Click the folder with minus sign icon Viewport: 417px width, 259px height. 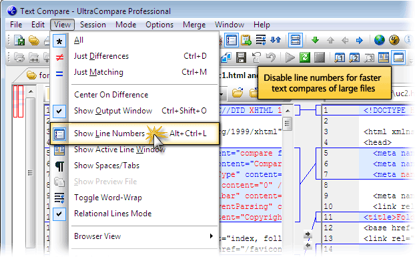(19, 57)
